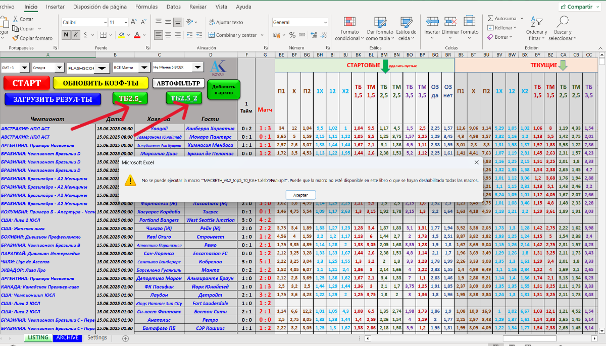Select the Copiar formato paintbrush
This screenshot has width=606, height=346.
(x=16, y=38)
